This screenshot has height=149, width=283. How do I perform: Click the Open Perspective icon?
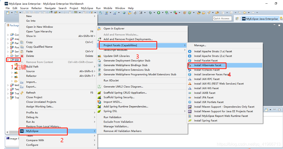(x=237, y=19)
